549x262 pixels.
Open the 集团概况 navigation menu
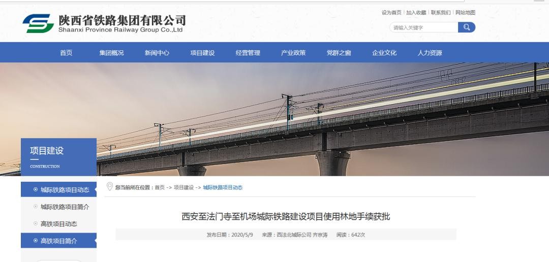111,53
